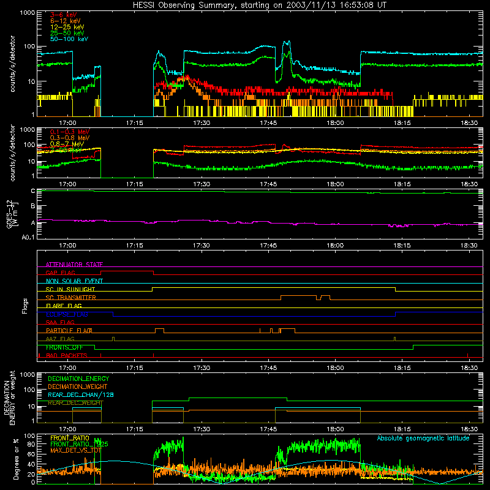
Task: Click the REAR_DEC_WEIGHT legend label
Action: click(75, 403)
